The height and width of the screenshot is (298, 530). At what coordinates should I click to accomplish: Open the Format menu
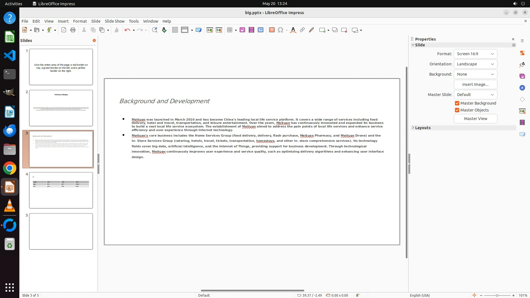point(80,21)
